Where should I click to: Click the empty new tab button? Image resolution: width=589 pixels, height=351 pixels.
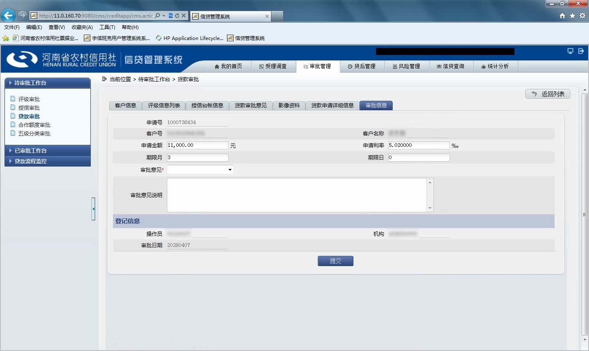coord(277,16)
